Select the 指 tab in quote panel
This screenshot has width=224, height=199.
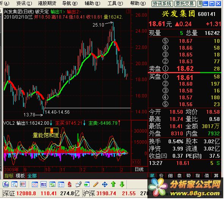click(198, 176)
